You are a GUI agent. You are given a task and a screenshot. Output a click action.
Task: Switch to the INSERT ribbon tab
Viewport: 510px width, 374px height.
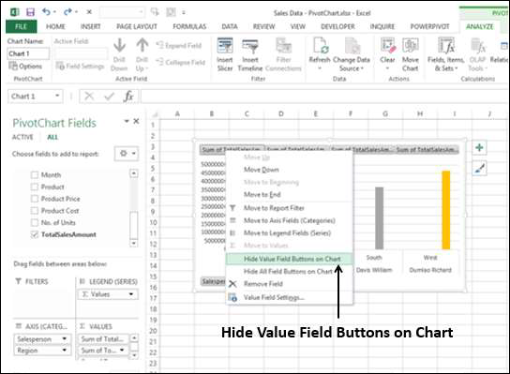[x=90, y=26]
